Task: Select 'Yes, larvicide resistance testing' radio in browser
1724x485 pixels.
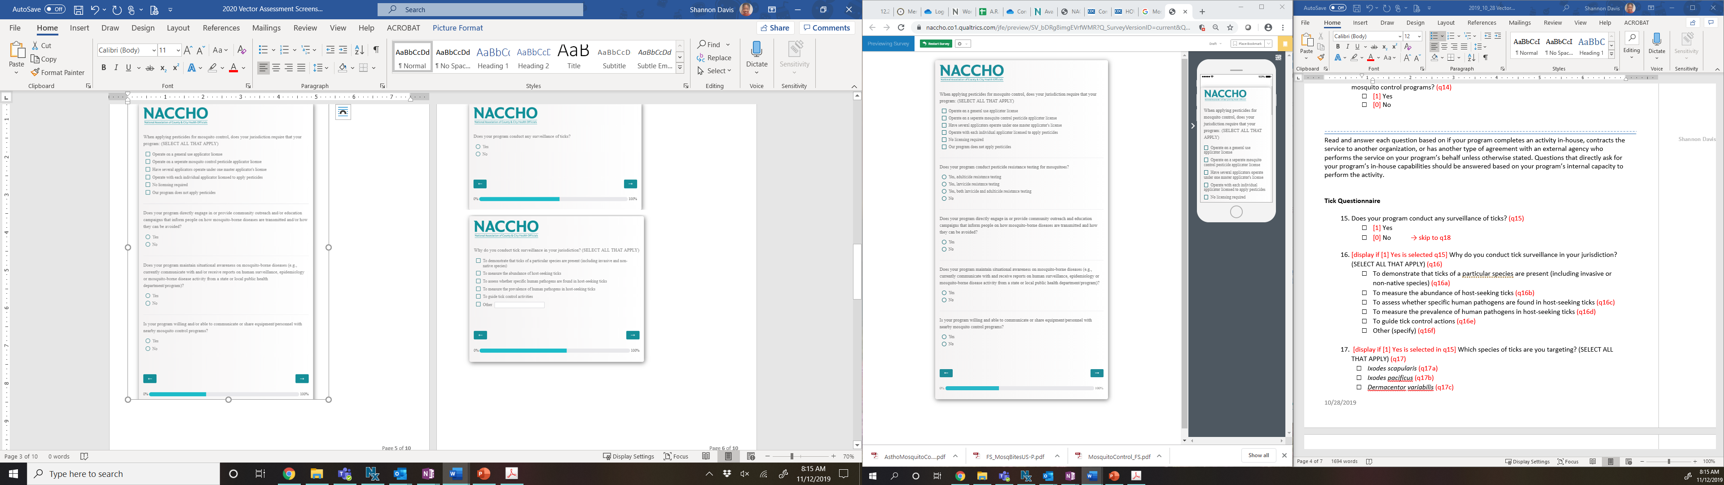Action: [x=944, y=184]
